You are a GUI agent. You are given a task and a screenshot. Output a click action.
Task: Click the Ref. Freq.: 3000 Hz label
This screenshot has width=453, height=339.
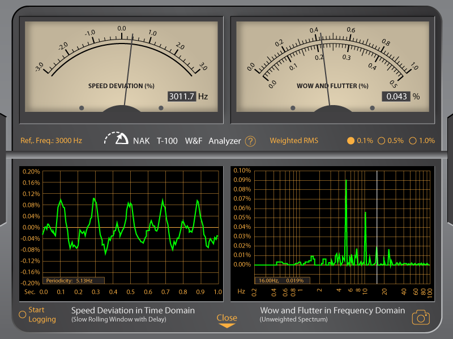coord(51,141)
